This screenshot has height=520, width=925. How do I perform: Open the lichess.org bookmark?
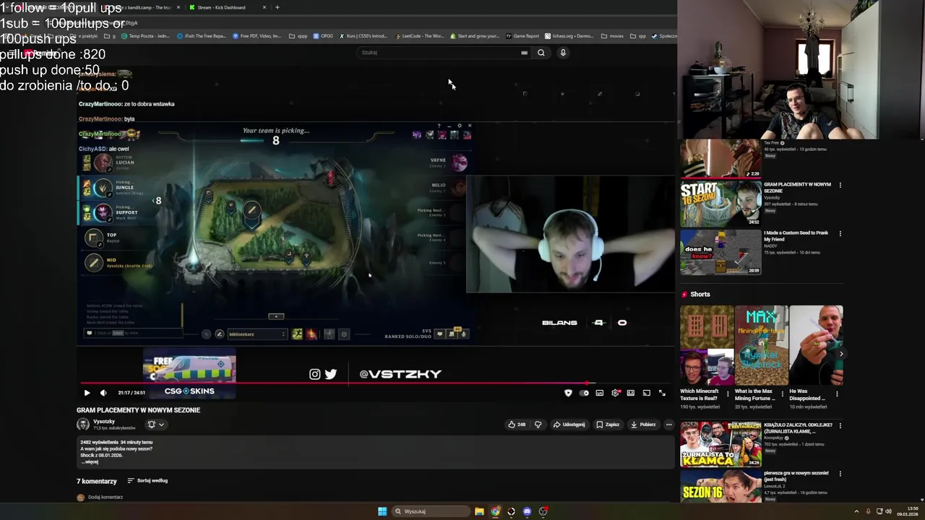pyautogui.click(x=569, y=36)
